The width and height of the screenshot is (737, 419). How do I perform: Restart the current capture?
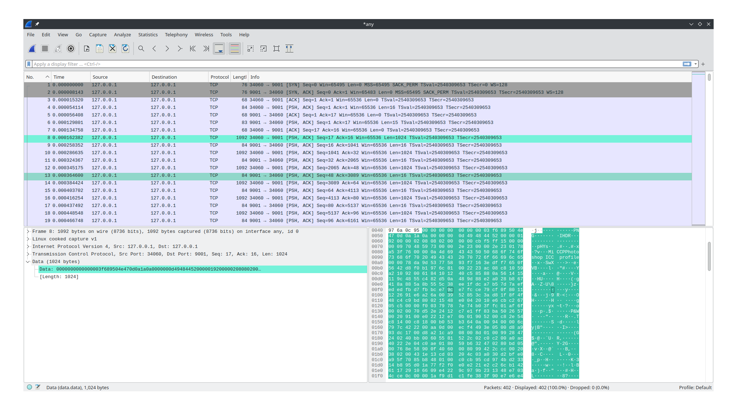click(58, 49)
